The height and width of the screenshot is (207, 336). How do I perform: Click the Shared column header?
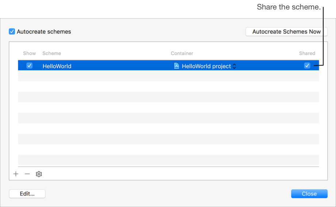click(307, 53)
